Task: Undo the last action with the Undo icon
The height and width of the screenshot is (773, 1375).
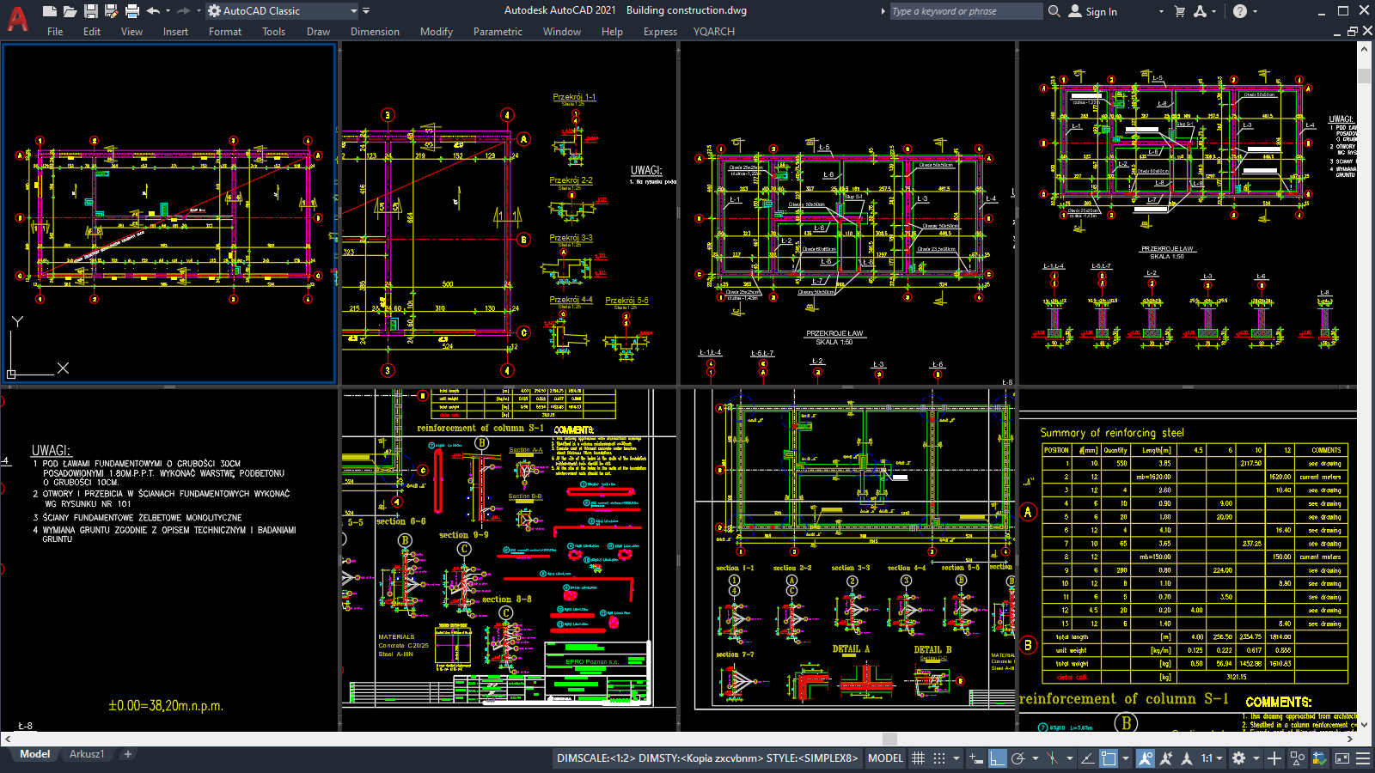Action: coord(151,10)
